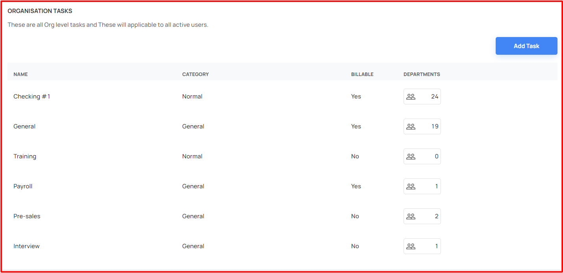The width and height of the screenshot is (563, 273).
Task: Open departments icon for General task
Action: (x=411, y=126)
